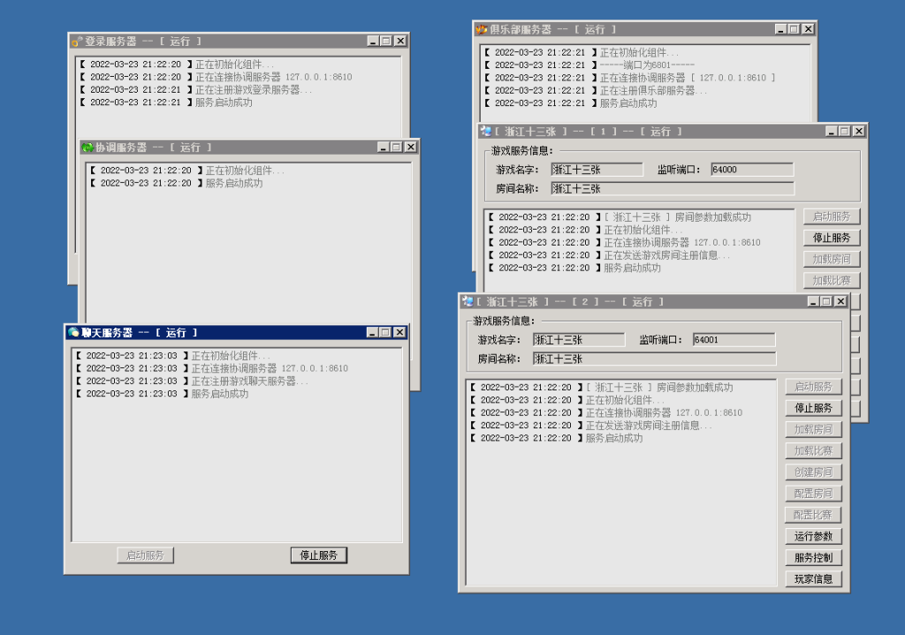This screenshot has width=905, height=635.
Task: Click the 创建房间 create room button
Action: (813, 472)
